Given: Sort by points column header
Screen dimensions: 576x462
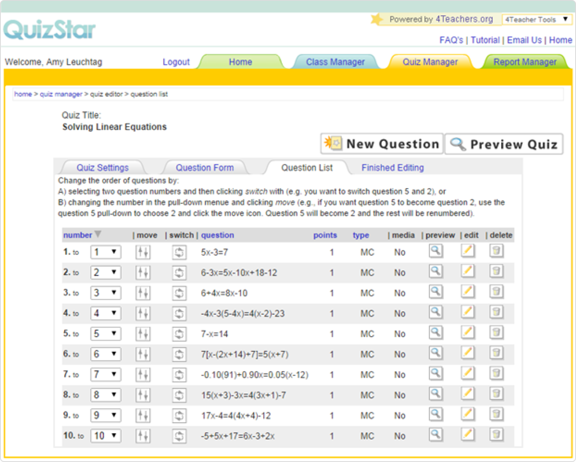Looking at the screenshot, I should tap(325, 235).
